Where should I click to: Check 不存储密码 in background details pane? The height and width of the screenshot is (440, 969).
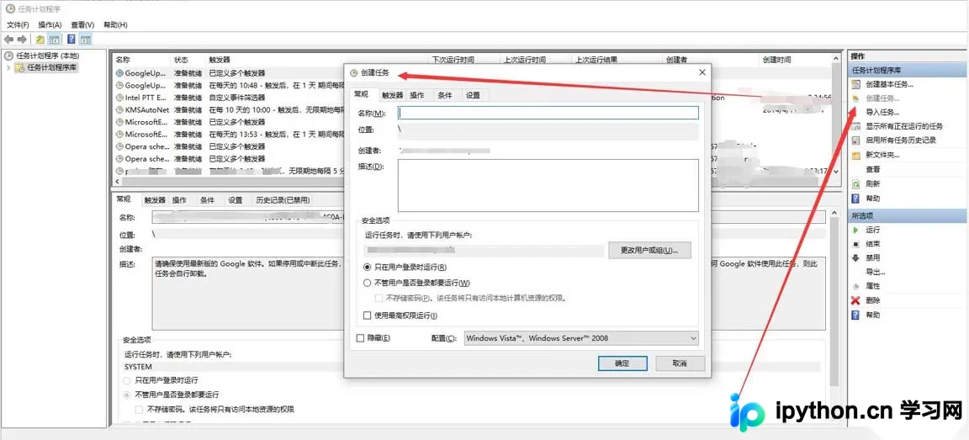[x=139, y=409]
